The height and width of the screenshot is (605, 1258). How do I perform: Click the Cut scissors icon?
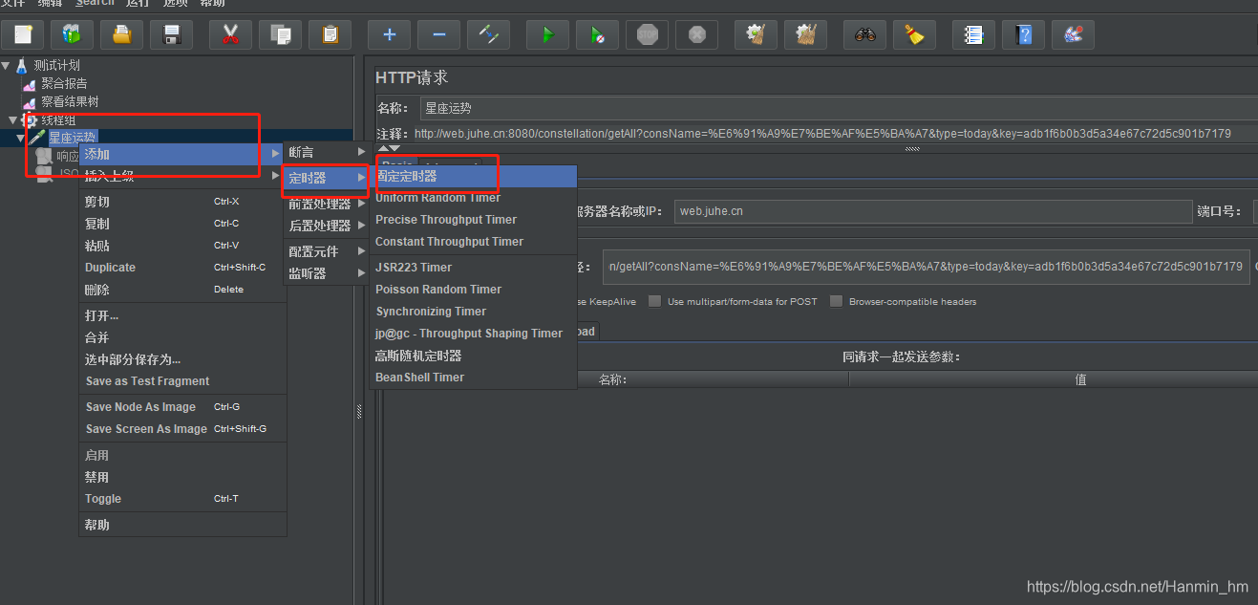coord(230,35)
